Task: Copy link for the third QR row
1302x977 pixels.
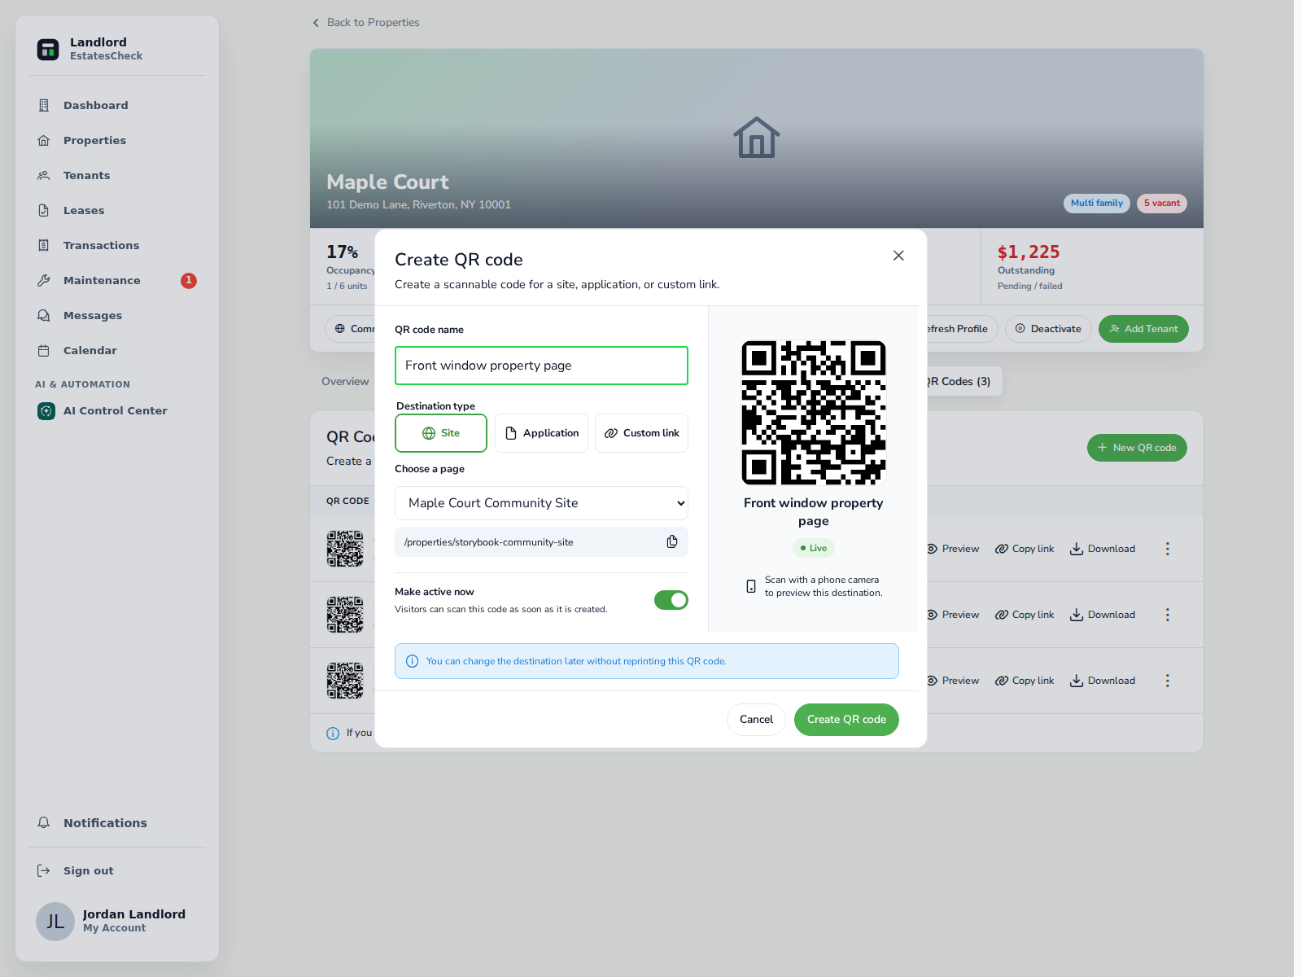Action: click(1025, 681)
